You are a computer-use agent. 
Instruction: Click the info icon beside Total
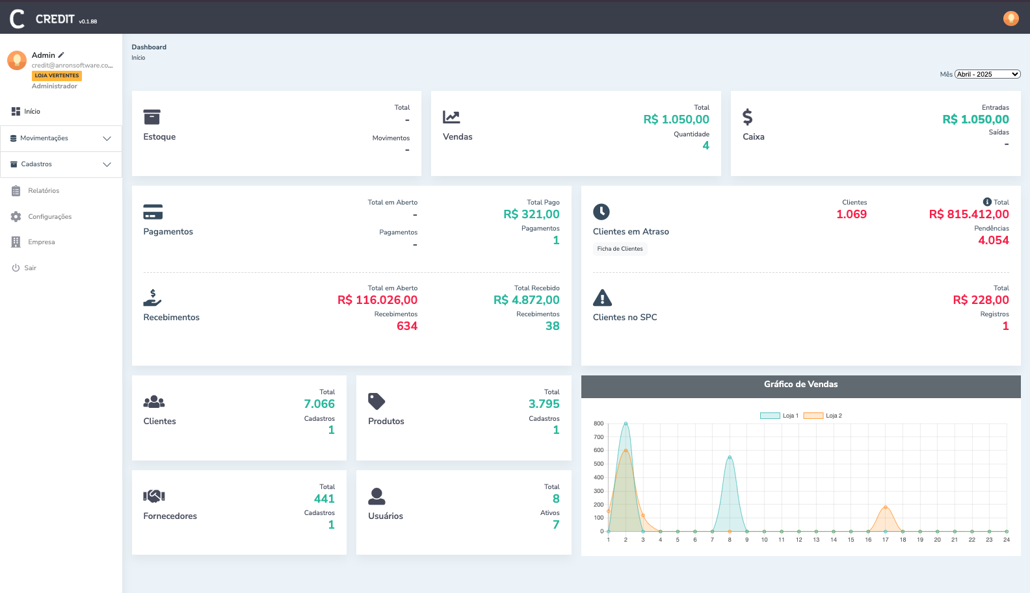(987, 202)
